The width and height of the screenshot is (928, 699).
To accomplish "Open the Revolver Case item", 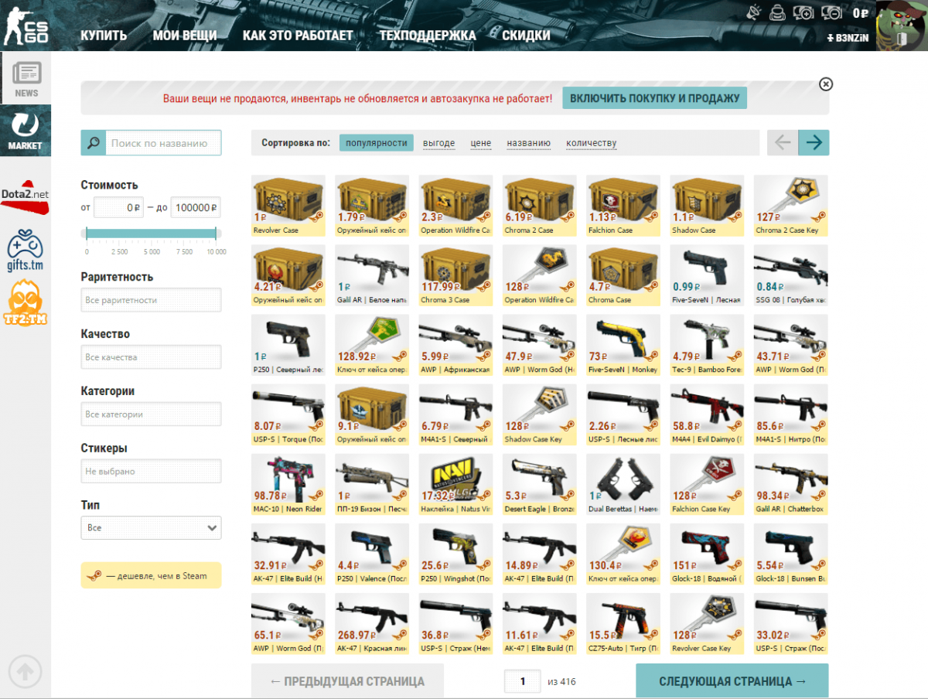I will [288, 206].
